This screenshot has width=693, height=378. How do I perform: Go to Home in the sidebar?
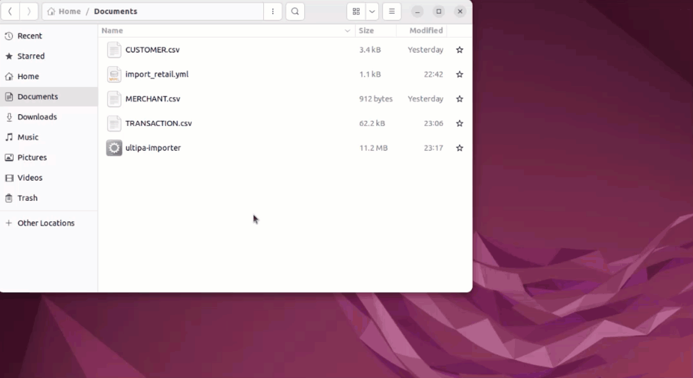pyautogui.click(x=49, y=76)
